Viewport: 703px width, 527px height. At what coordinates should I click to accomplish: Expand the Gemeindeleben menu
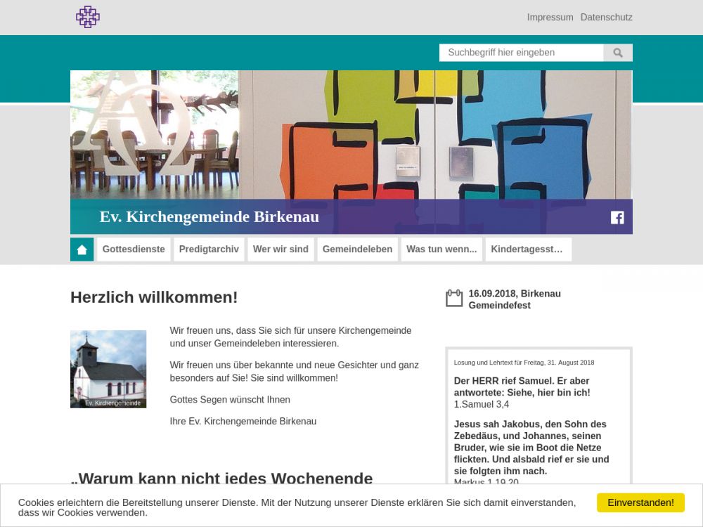click(357, 249)
